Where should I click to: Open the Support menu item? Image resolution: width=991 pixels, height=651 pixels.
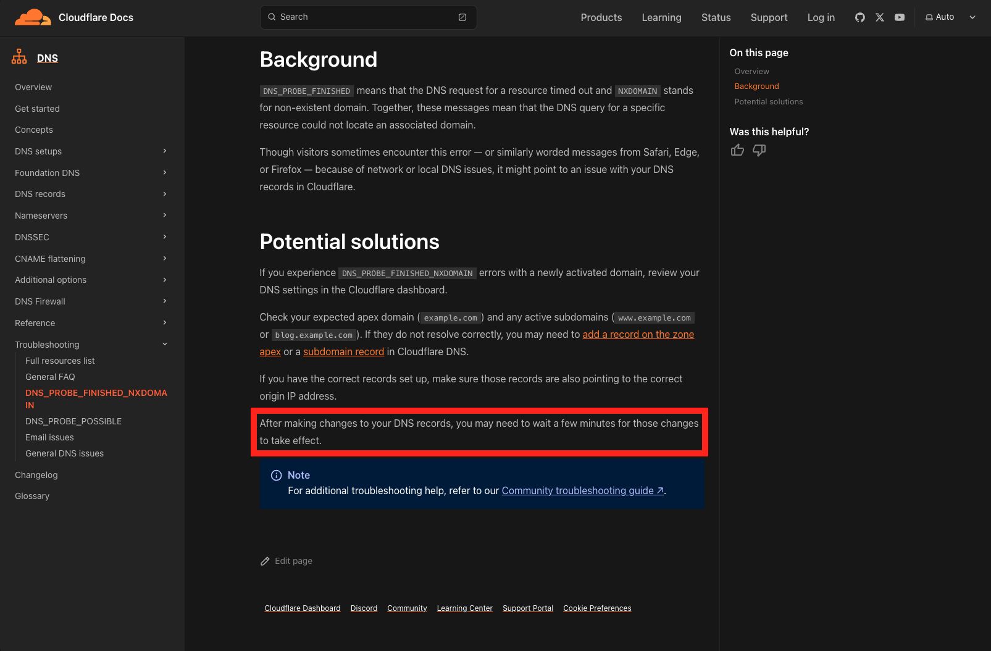click(x=769, y=17)
